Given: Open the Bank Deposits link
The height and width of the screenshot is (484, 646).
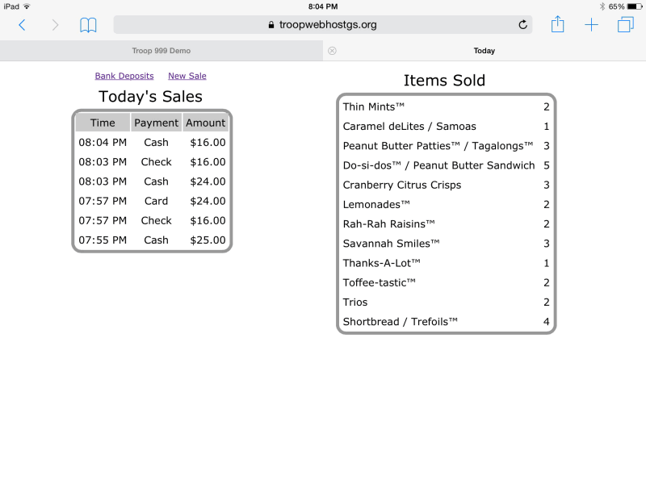Looking at the screenshot, I should coord(124,76).
